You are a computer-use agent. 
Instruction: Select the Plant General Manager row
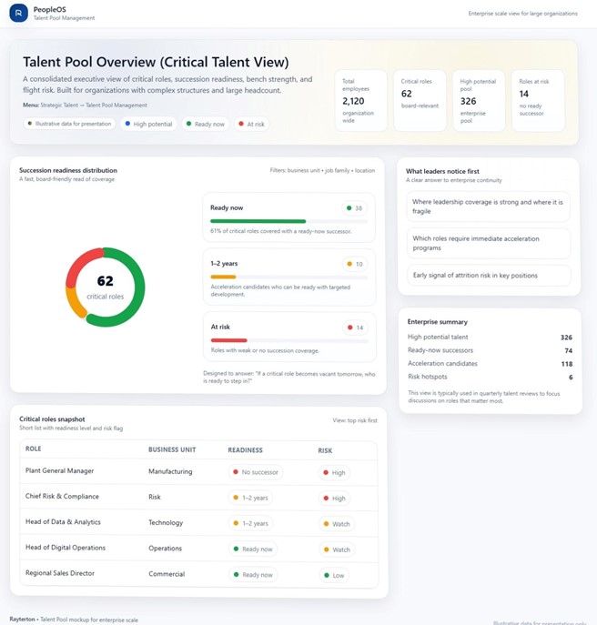click(x=60, y=471)
